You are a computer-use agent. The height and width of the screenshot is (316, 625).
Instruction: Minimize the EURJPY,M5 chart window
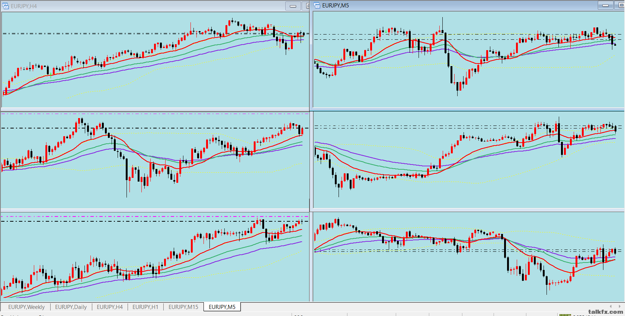tap(606, 5)
